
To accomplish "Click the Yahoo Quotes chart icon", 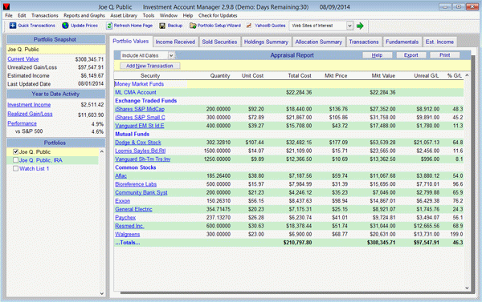I will [249, 26].
